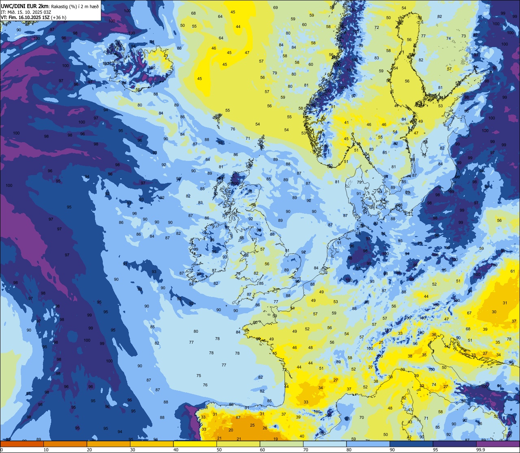Click the "(+36 h)" forecast offset text

[x=59, y=17]
